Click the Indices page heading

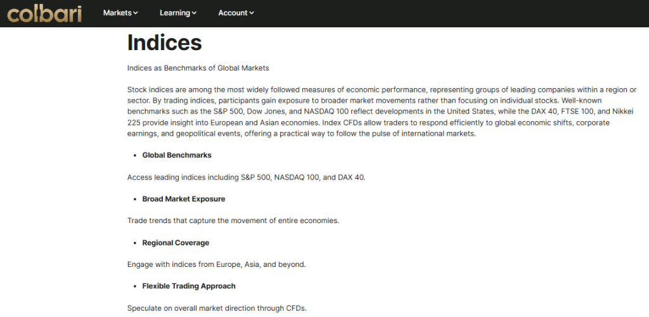(164, 42)
